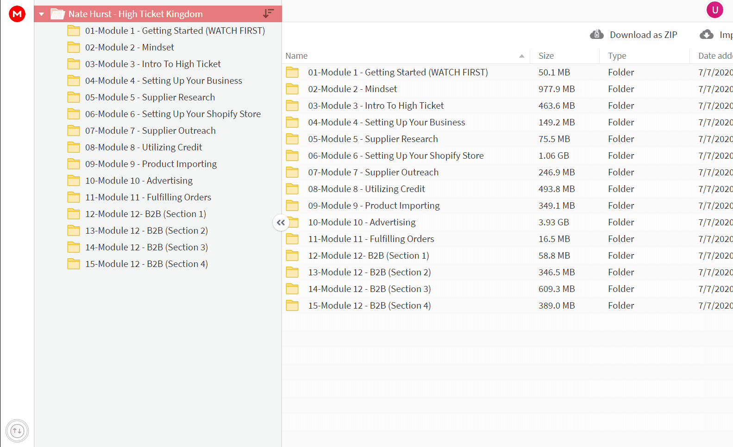The image size is (733, 447).
Task: Click the folder icon for 10-Module 10 in the tree
Action: [74, 180]
